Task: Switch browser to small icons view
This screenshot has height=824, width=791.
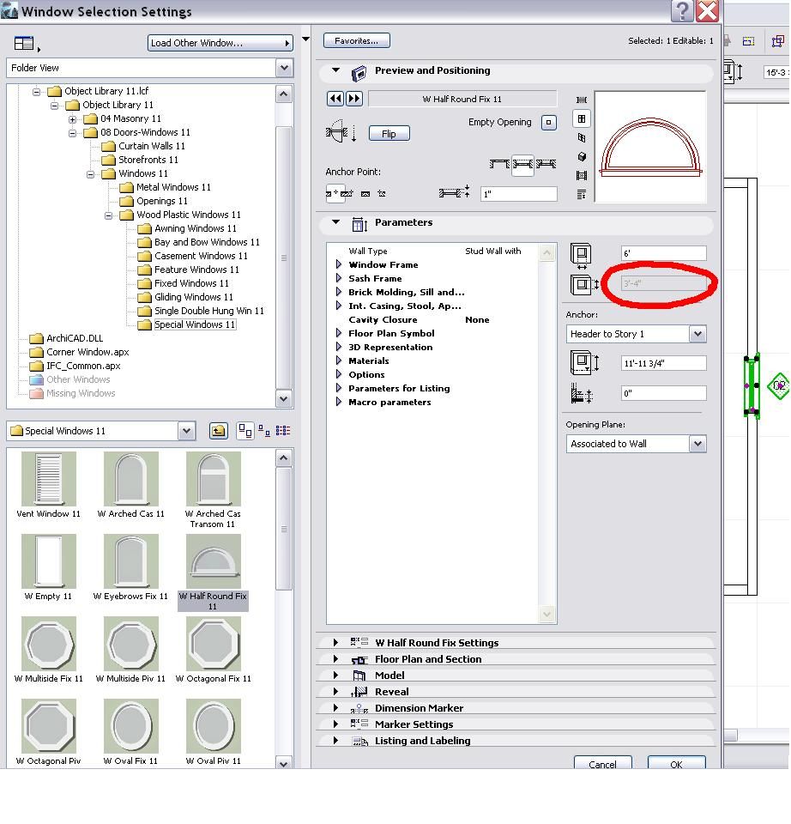Action: point(264,431)
